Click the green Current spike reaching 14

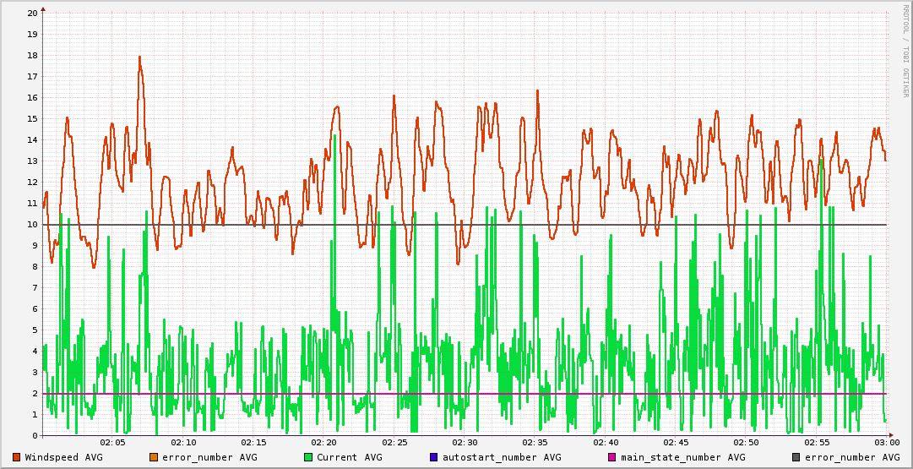[x=335, y=136]
